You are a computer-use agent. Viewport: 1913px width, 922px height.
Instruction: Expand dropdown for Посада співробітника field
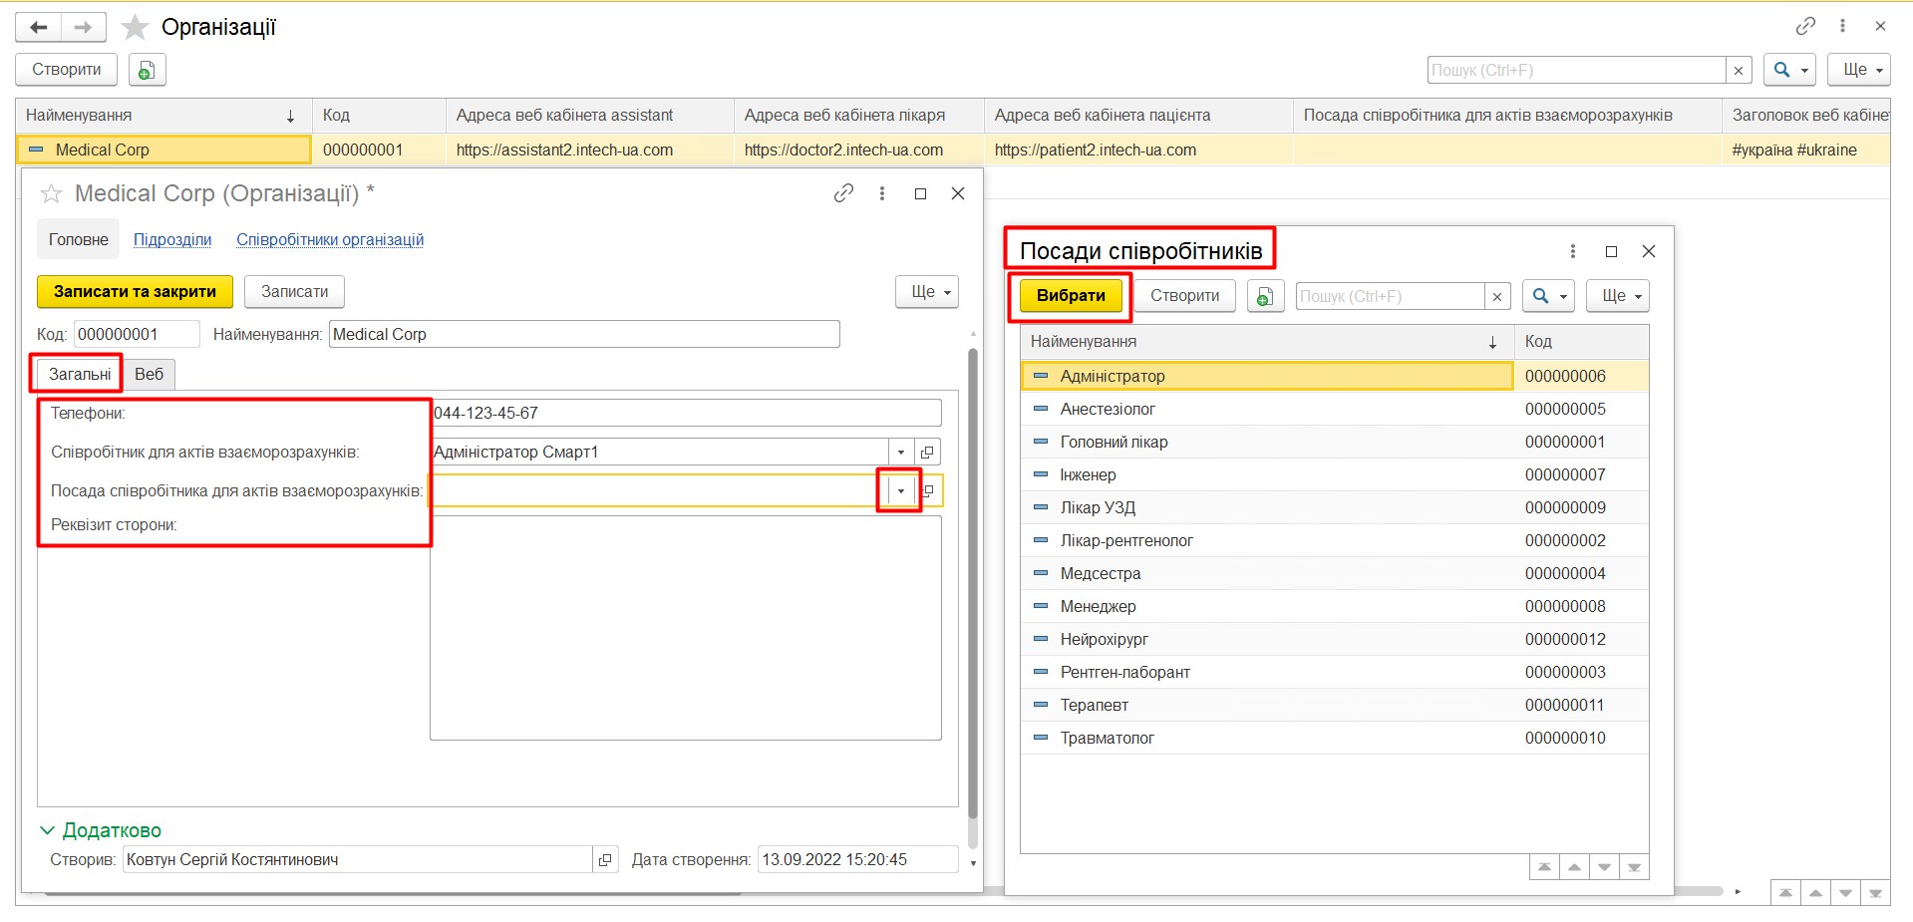pyautogui.click(x=900, y=490)
